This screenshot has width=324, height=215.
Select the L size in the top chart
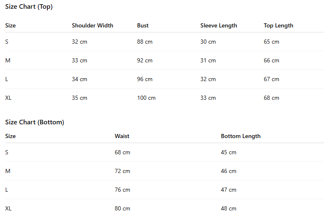click(x=7, y=79)
